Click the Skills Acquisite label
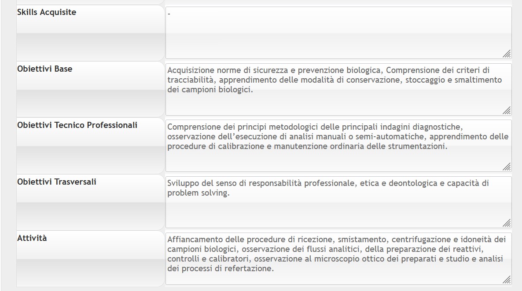 pos(47,12)
